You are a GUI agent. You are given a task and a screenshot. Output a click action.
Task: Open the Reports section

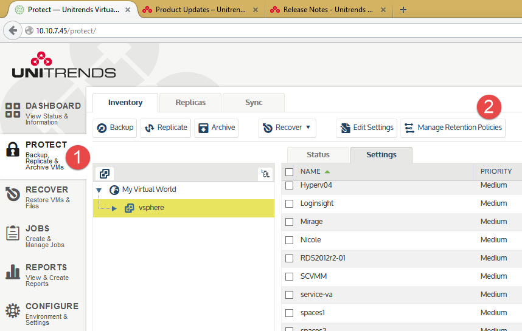point(43,275)
